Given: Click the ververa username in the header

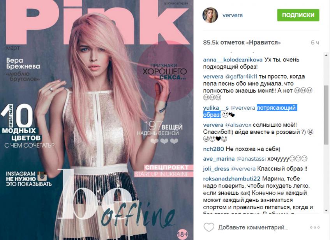Looking at the screenshot, I should [x=233, y=15].
